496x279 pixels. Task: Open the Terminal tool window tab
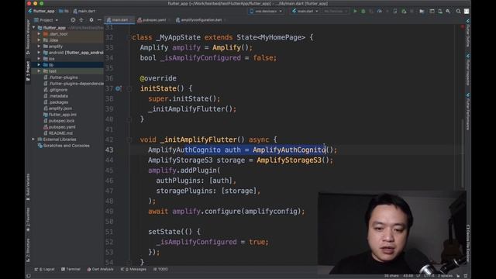(x=71, y=269)
